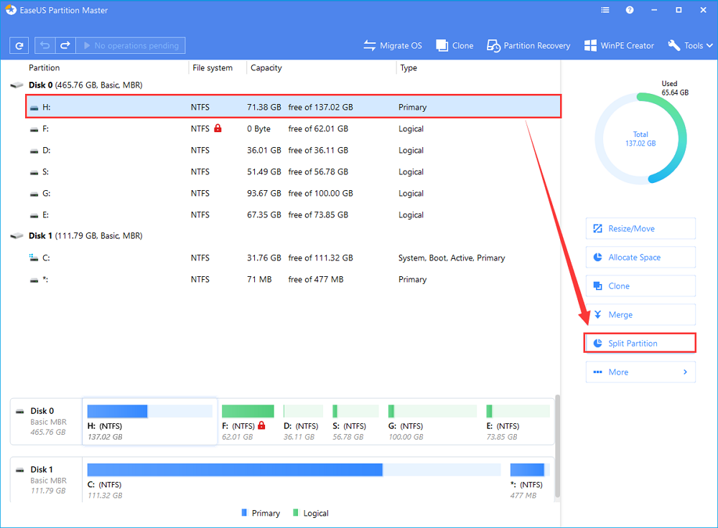Open the help question mark icon
Image resolution: width=718 pixels, height=528 pixels.
tap(630, 10)
